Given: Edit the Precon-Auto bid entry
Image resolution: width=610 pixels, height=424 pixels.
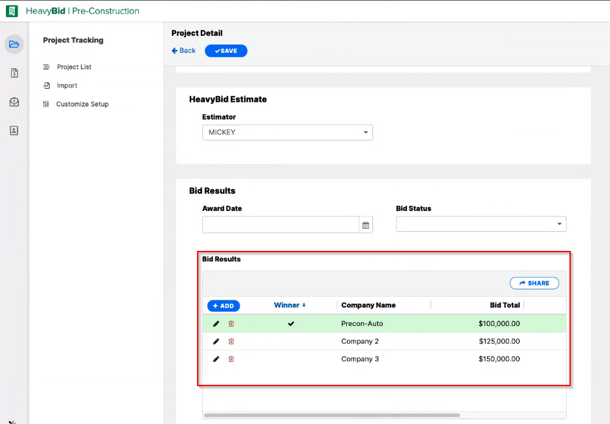Looking at the screenshot, I should coord(216,323).
